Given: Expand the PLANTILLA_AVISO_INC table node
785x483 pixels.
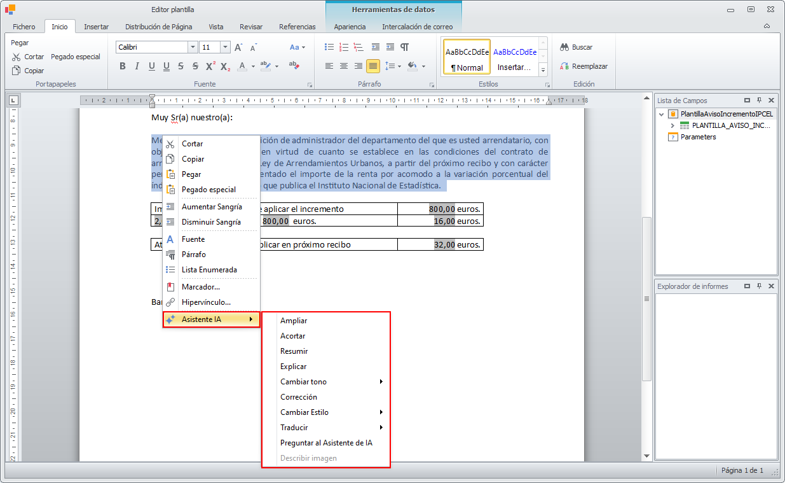Looking at the screenshot, I should point(672,125).
